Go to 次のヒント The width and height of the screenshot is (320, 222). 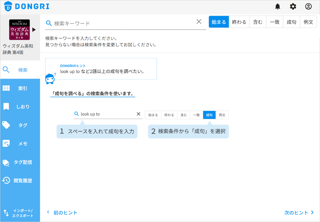(x=299, y=213)
